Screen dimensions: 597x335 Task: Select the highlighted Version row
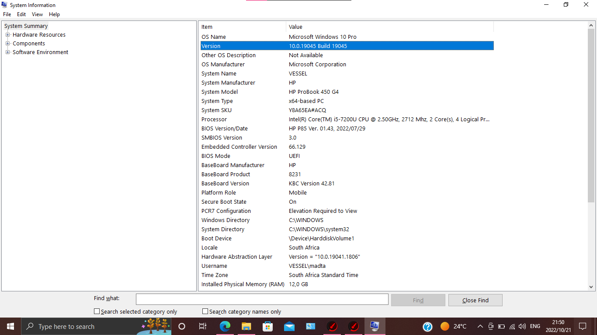(x=347, y=46)
